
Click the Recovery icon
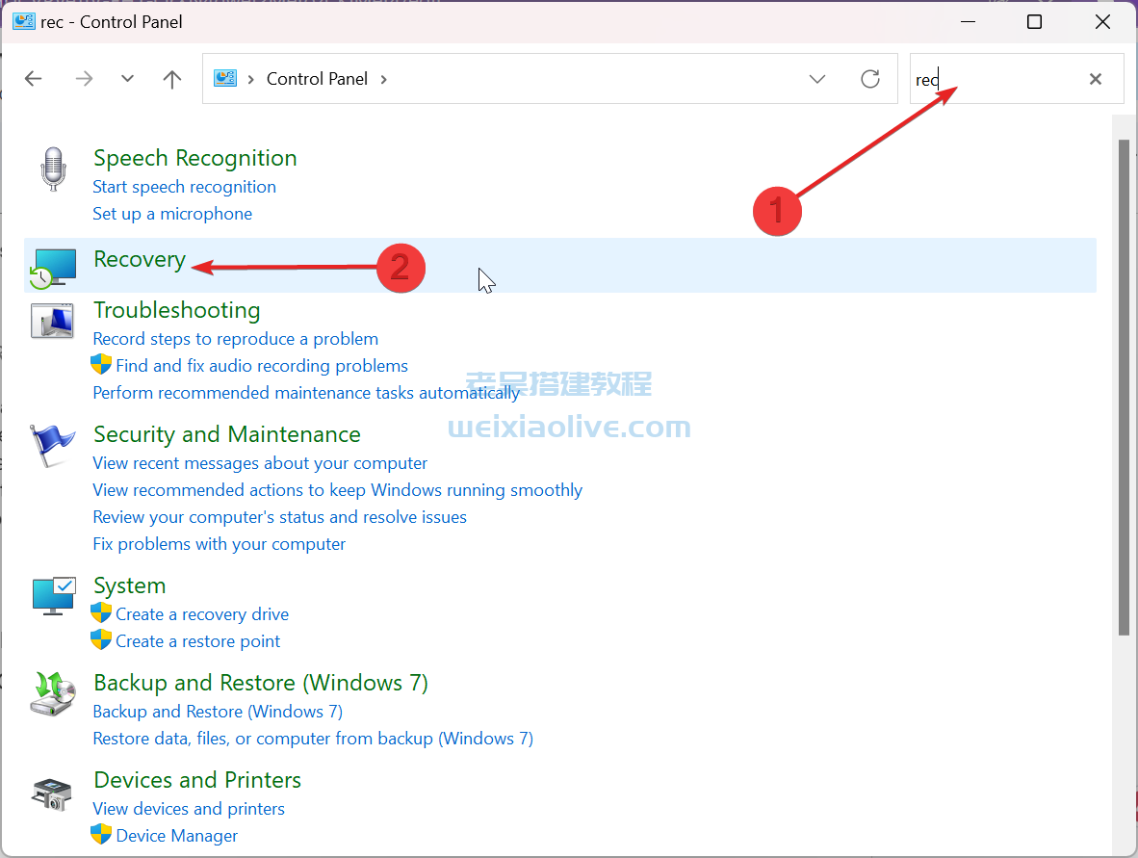[53, 267]
